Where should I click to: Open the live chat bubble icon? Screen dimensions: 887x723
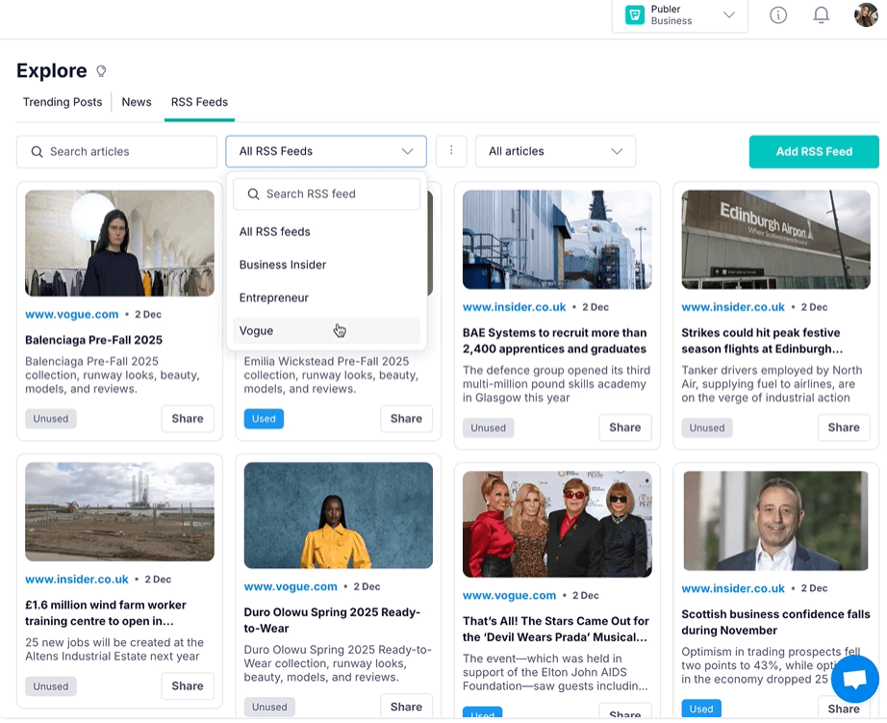(x=853, y=680)
